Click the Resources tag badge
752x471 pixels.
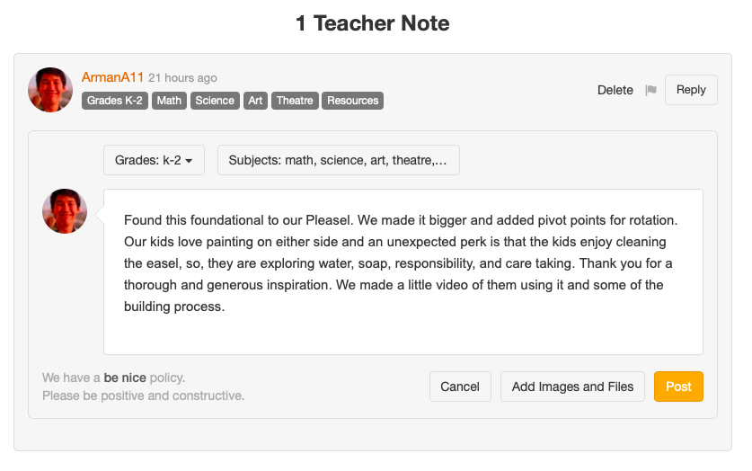point(352,101)
